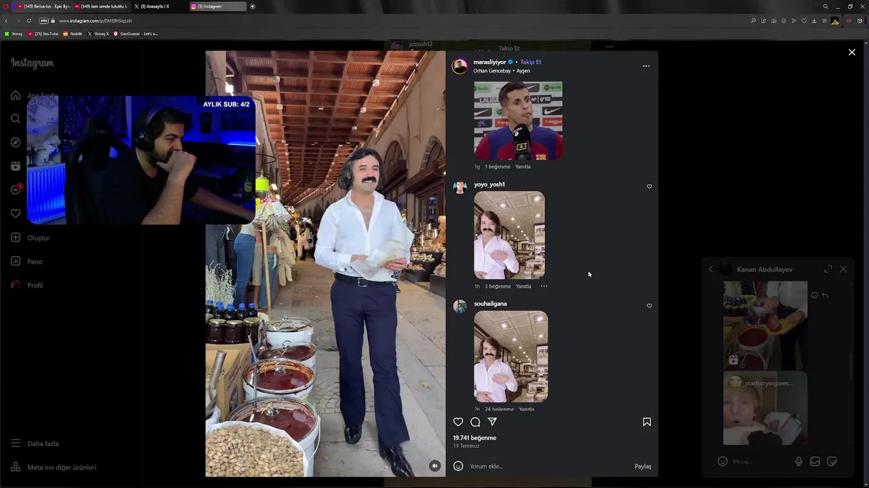Submit comment with Paylaş button
The image size is (869, 488).
tap(643, 466)
